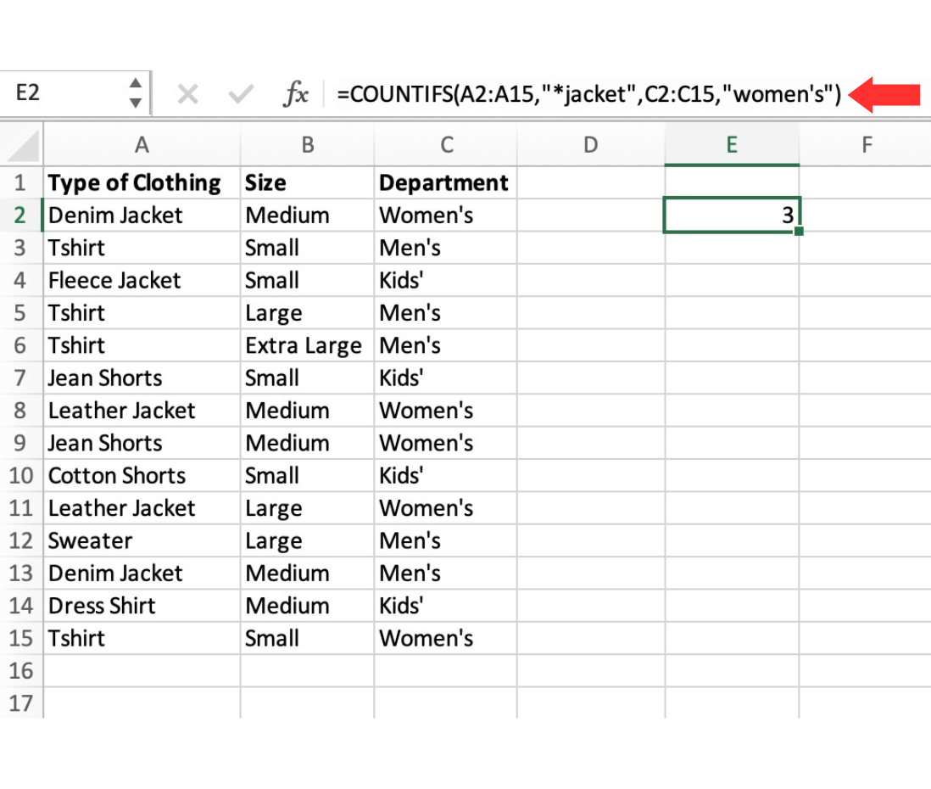Select the 'Dress Shirt' cell
Image resolution: width=931 pixels, height=789 pixels.
click(142, 606)
